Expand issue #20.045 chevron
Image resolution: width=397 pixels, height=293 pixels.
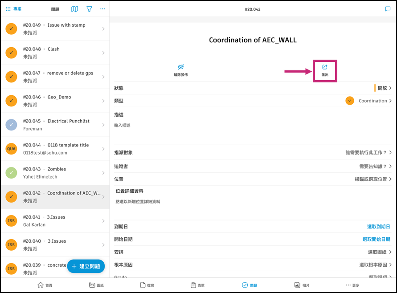pyautogui.click(x=103, y=125)
